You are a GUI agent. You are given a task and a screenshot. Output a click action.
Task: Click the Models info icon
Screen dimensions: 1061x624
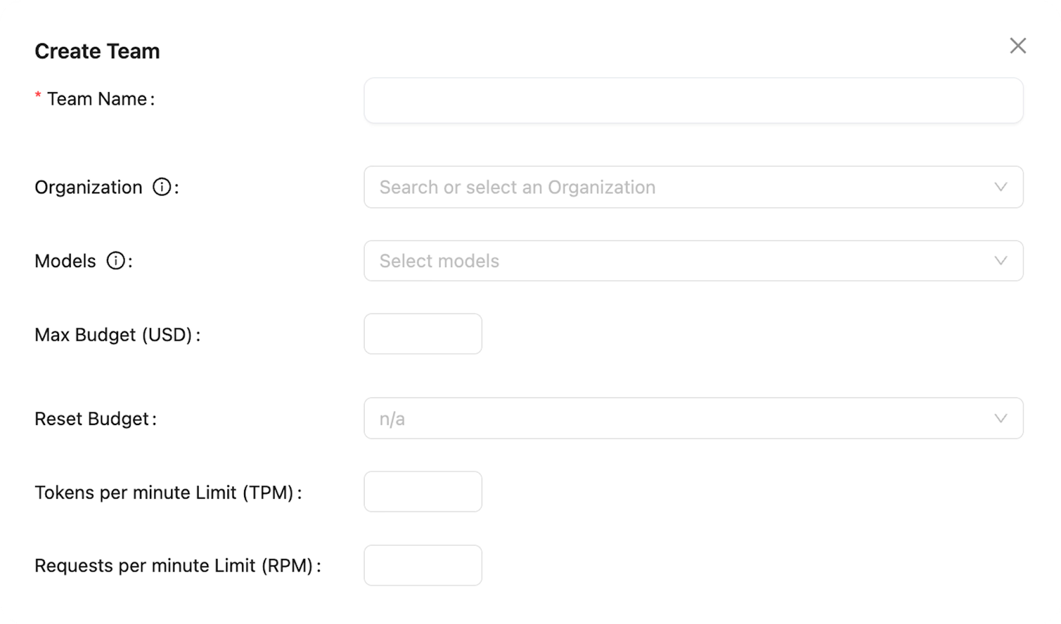(x=116, y=261)
